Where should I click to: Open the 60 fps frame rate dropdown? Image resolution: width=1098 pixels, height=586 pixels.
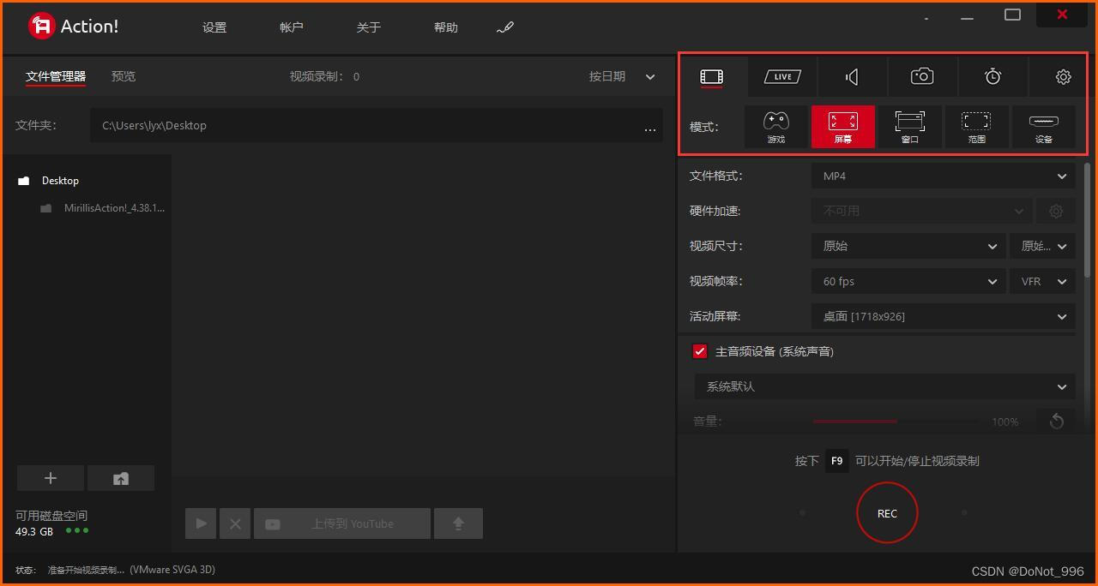pyautogui.click(x=908, y=281)
